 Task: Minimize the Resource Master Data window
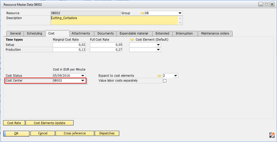tap(260, 5)
